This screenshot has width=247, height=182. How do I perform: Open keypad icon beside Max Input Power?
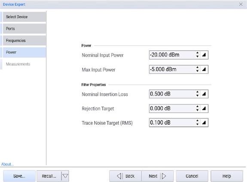click(204, 69)
